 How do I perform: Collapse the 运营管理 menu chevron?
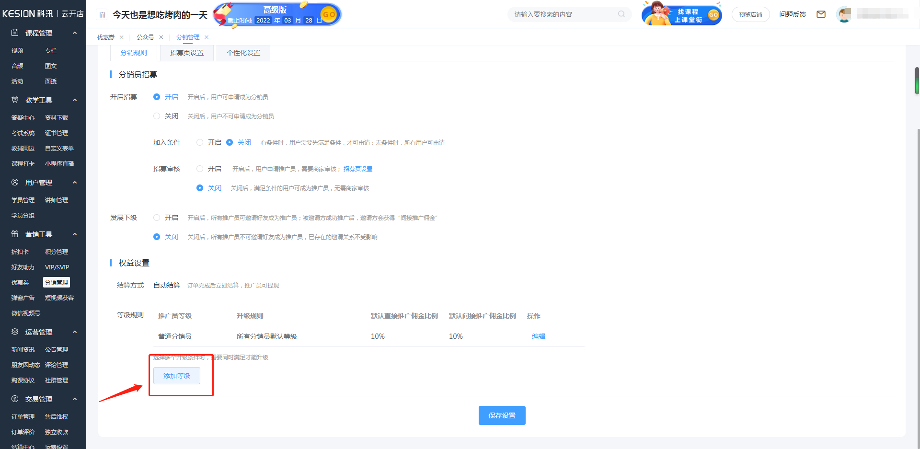click(x=75, y=332)
